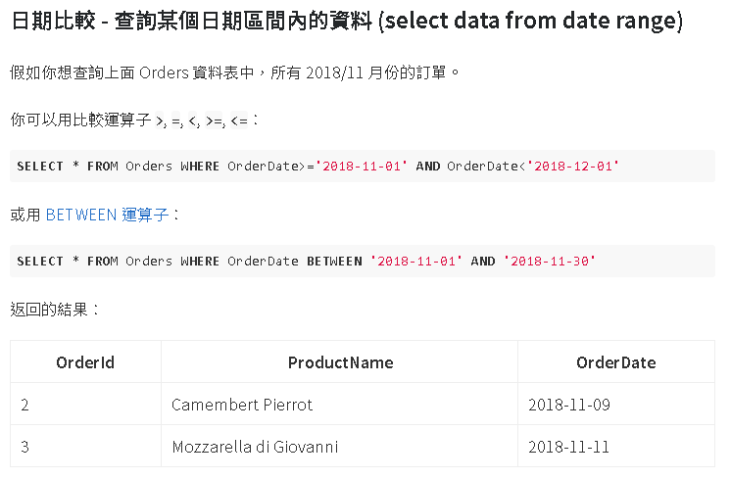Click the page heading about date range
This screenshot has width=731, height=480.
coord(347,21)
